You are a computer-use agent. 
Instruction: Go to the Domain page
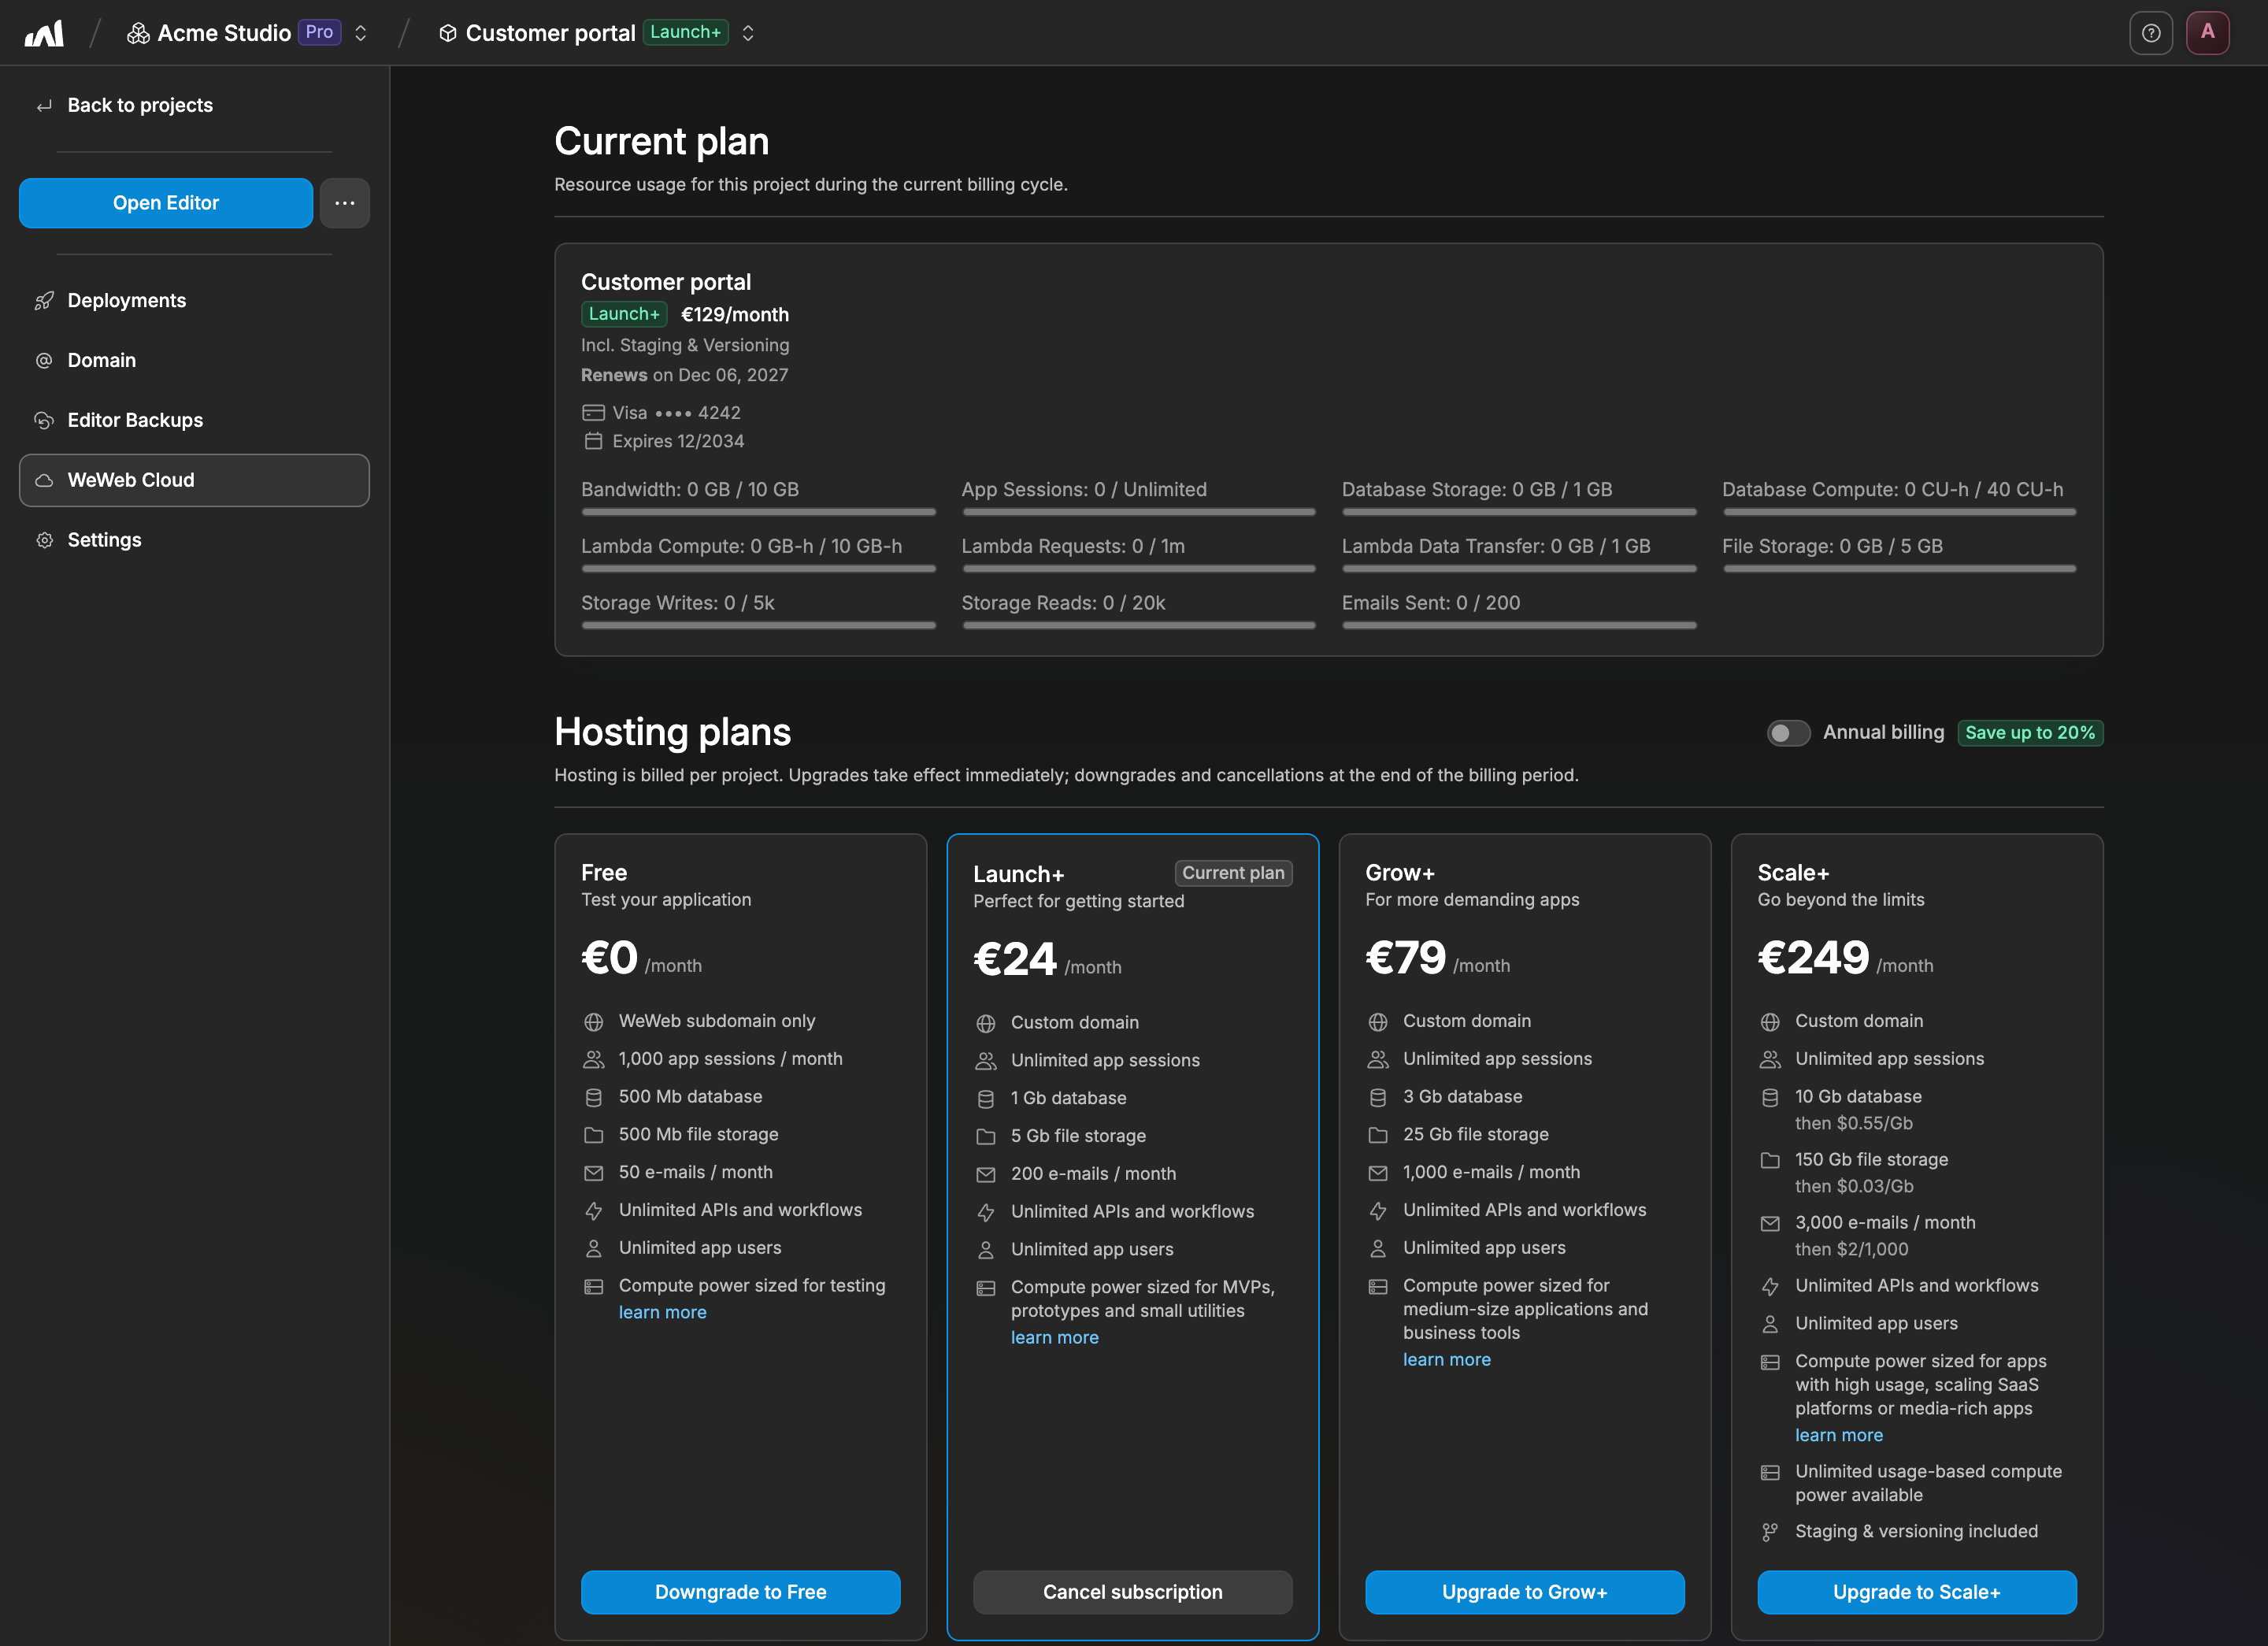pyautogui.click(x=194, y=361)
